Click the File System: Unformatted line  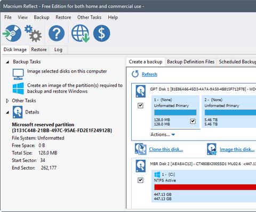38,138
